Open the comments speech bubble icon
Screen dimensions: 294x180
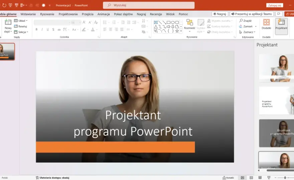click(279, 14)
